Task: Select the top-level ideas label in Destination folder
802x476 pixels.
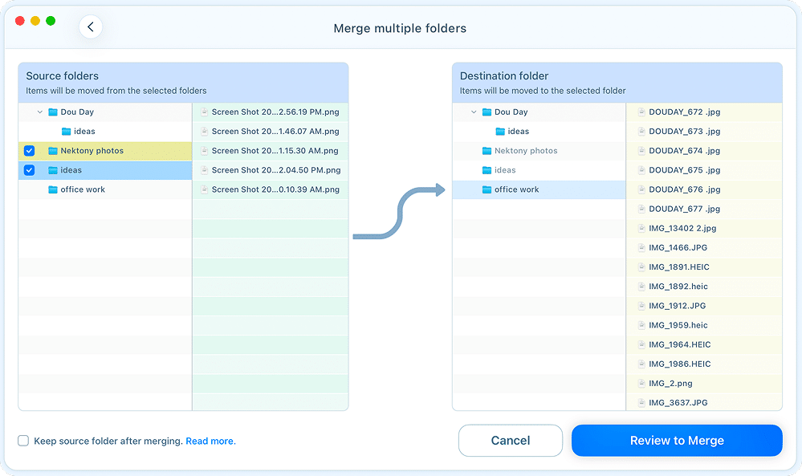Action: coord(505,170)
